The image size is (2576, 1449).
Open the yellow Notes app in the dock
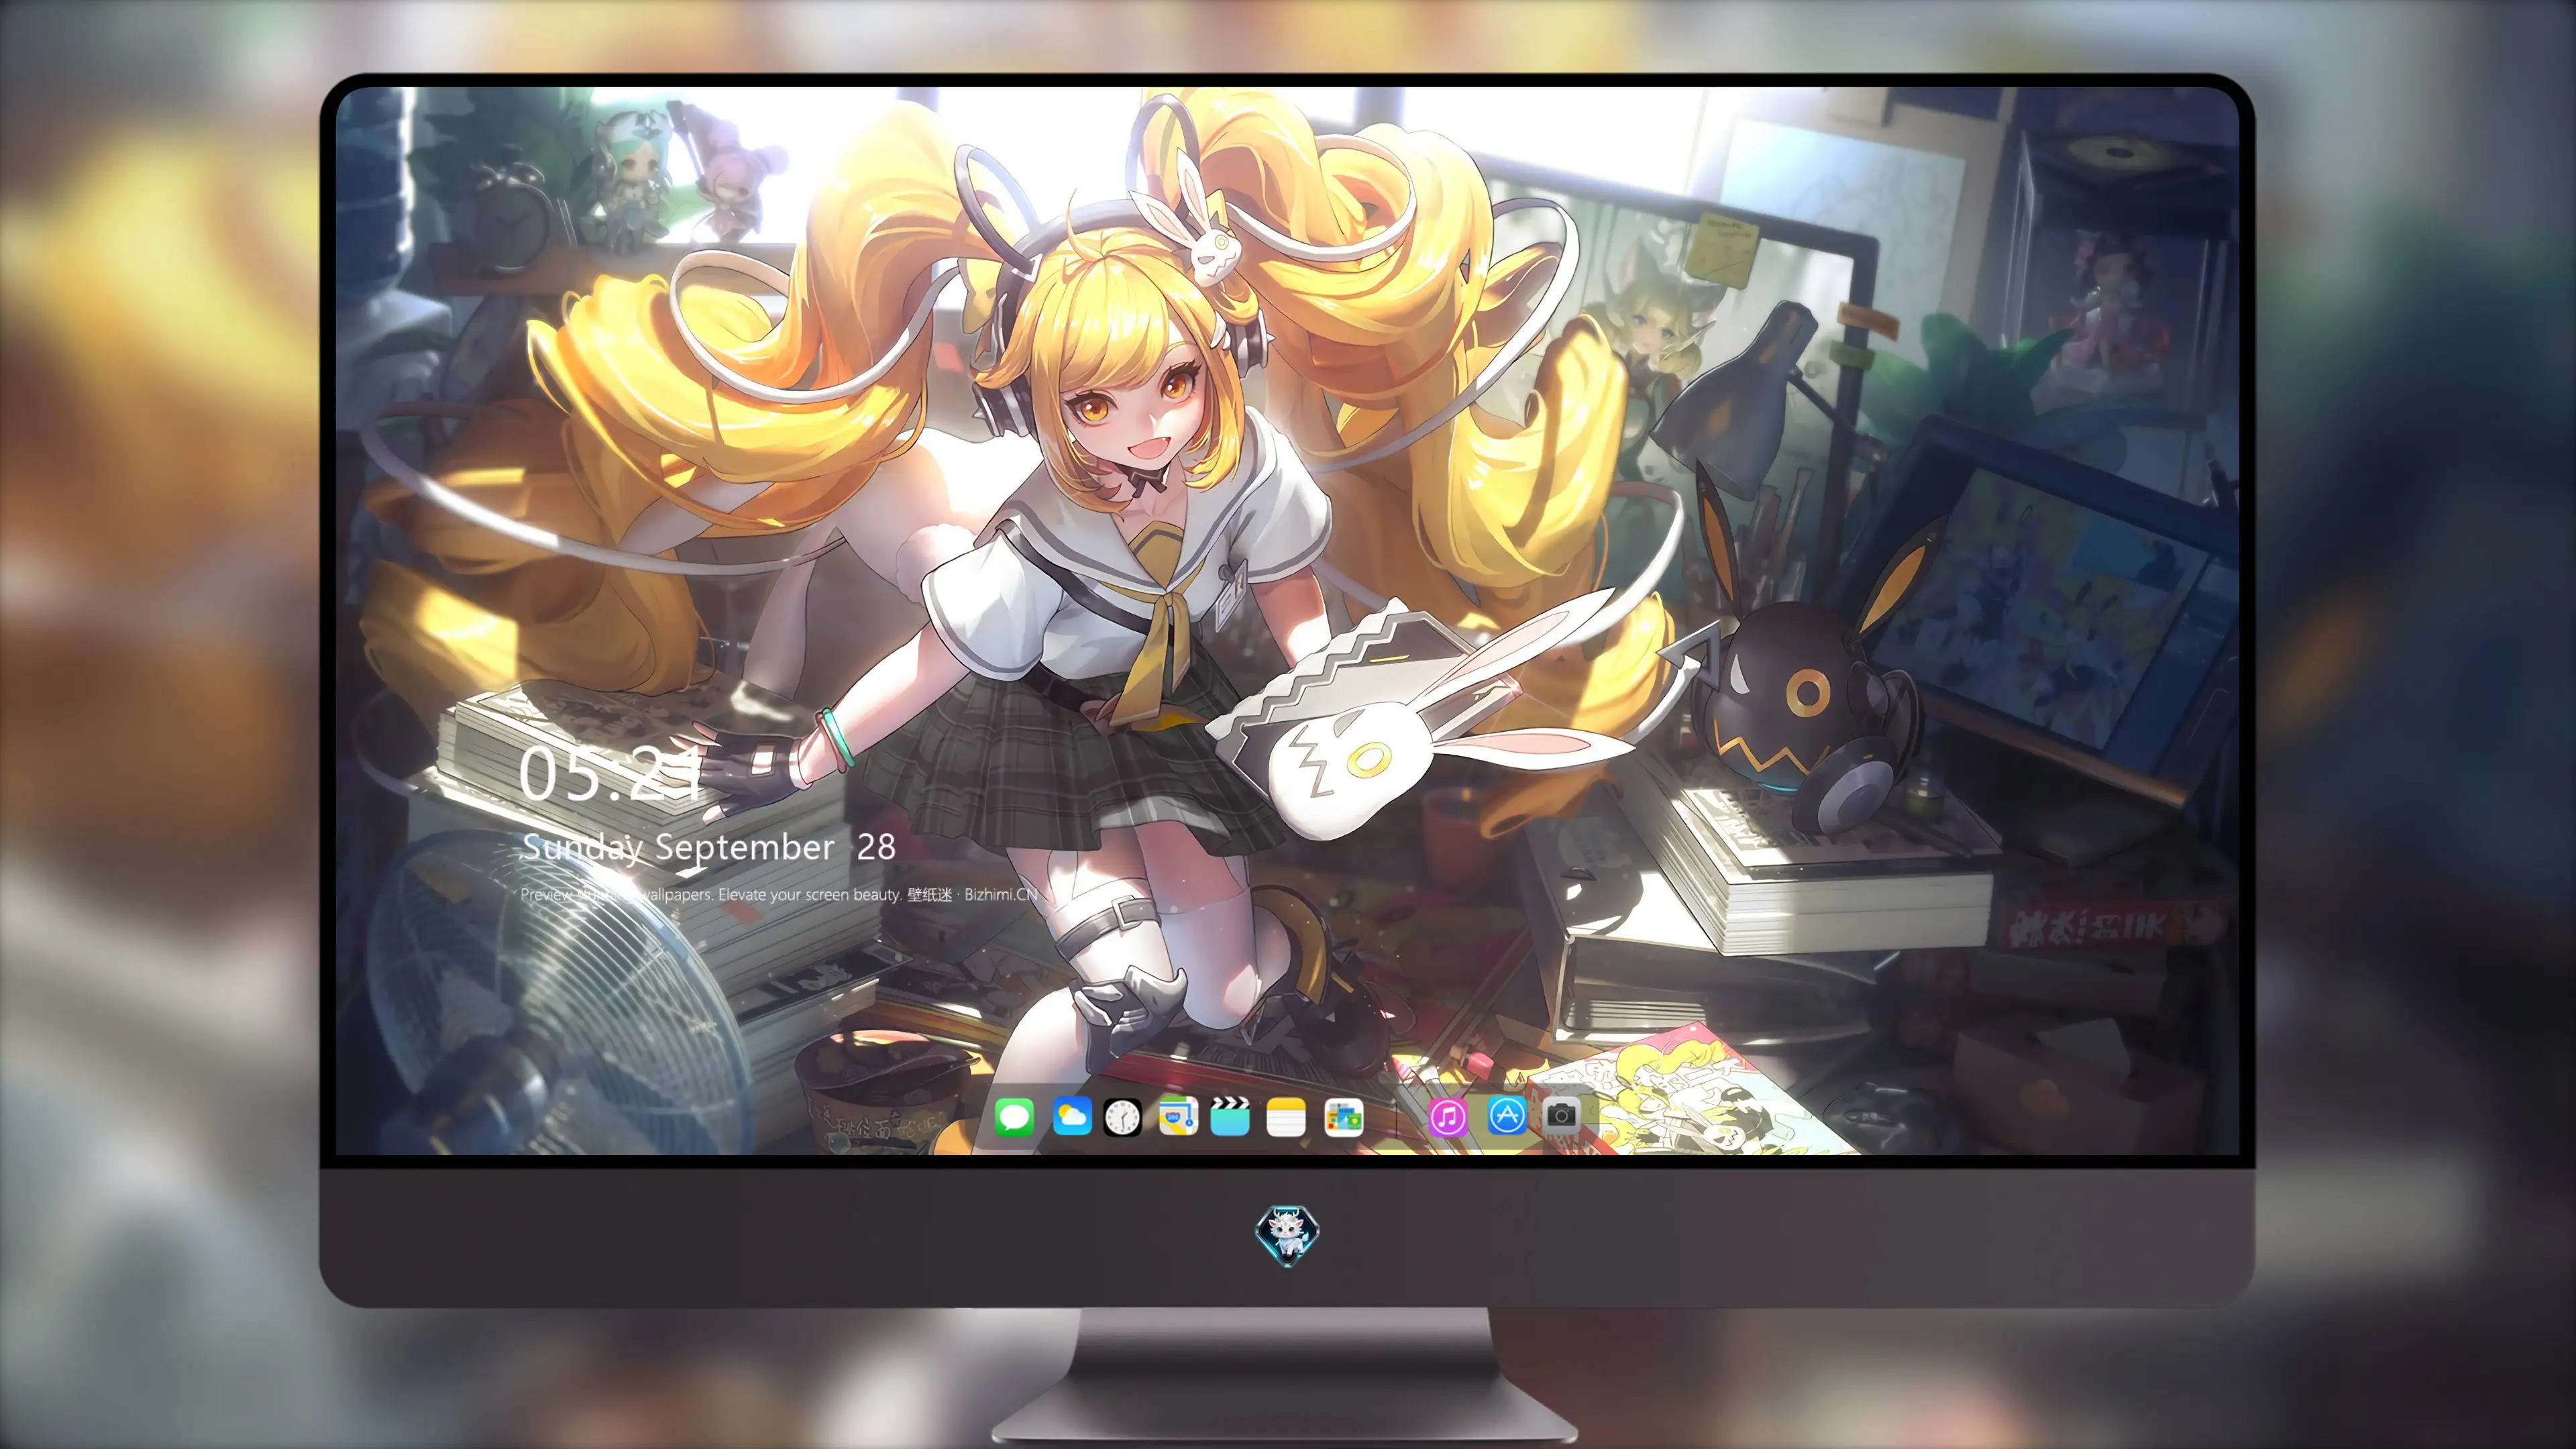click(x=1286, y=1117)
